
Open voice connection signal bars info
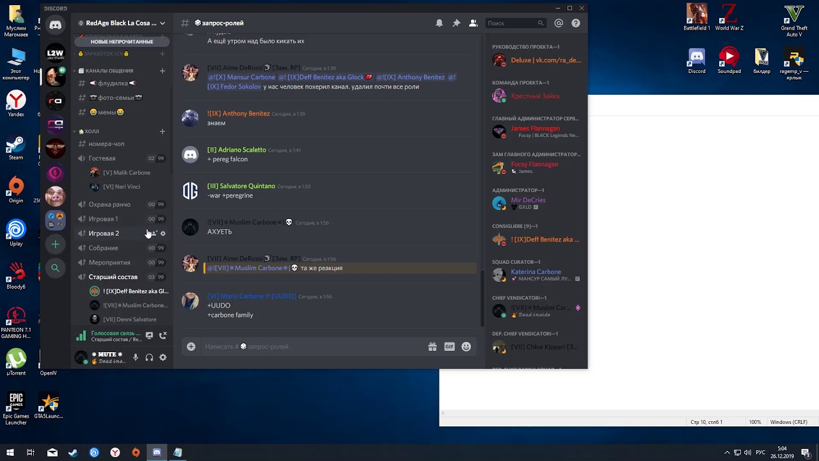click(81, 336)
